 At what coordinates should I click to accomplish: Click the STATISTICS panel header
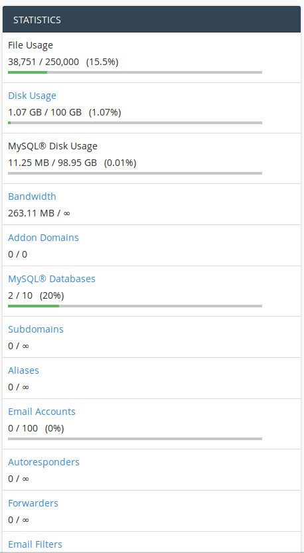pyautogui.click(x=151, y=20)
